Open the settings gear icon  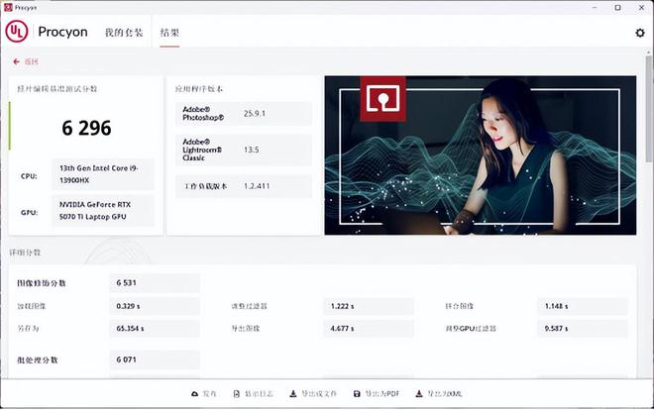click(x=640, y=33)
